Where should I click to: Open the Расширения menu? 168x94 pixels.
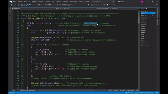coord(74,2)
